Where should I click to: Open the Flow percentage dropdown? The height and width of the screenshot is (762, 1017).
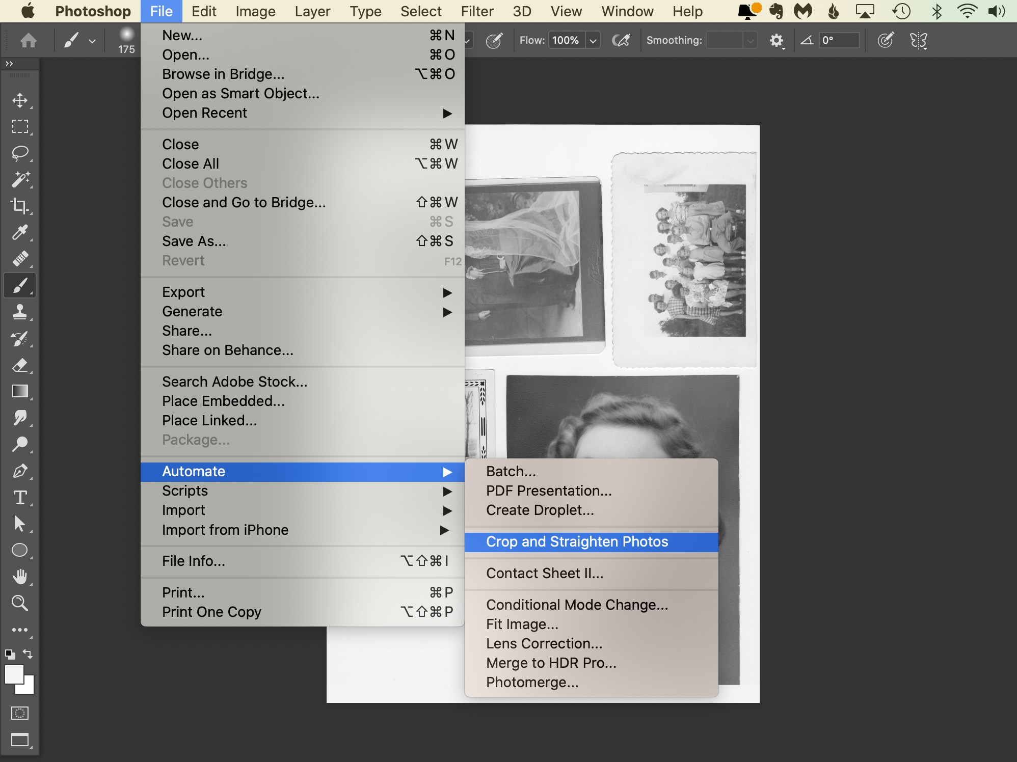[x=592, y=40]
